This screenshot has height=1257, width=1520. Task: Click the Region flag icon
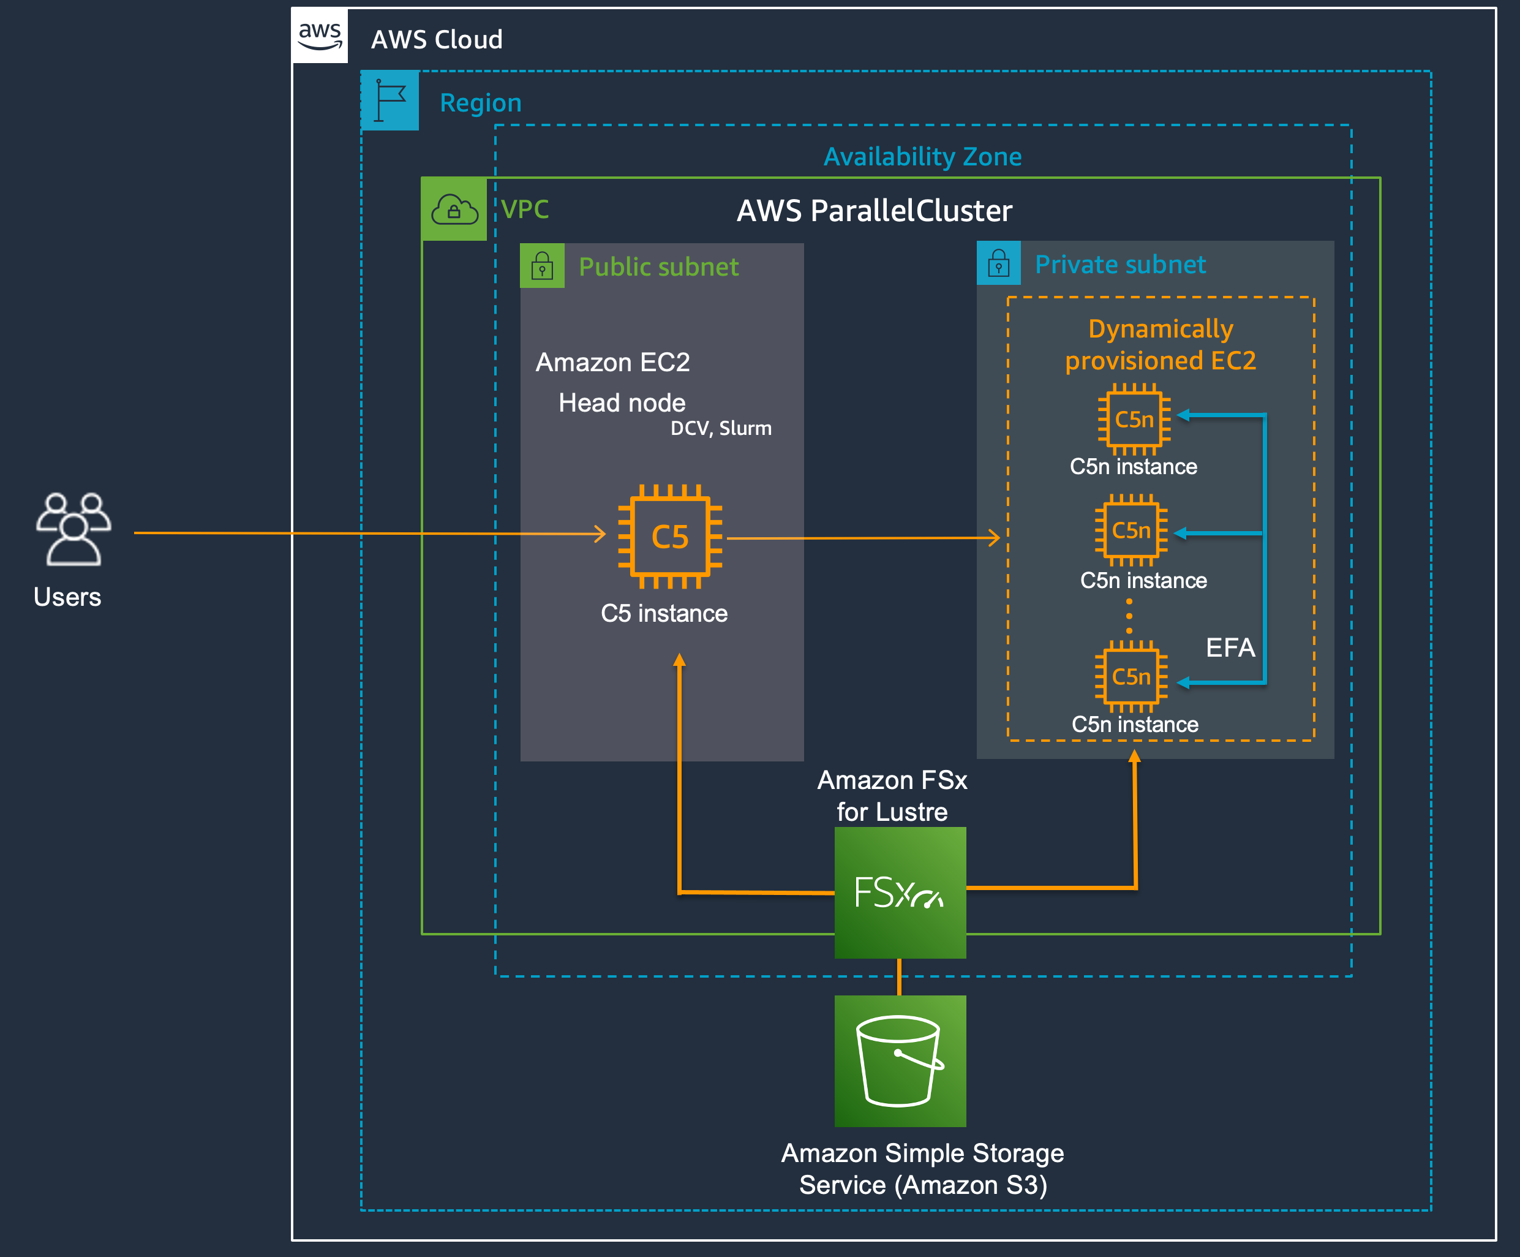(390, 100)
